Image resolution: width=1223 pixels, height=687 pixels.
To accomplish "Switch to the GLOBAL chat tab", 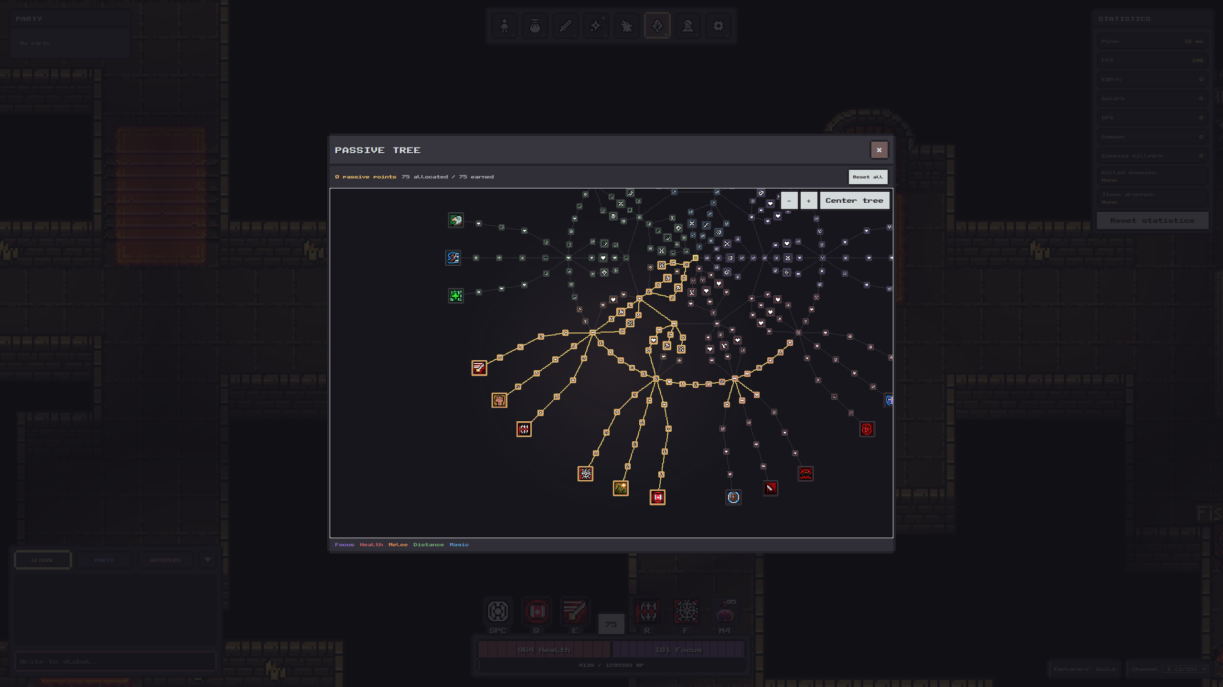I will (x=43, y=560).
